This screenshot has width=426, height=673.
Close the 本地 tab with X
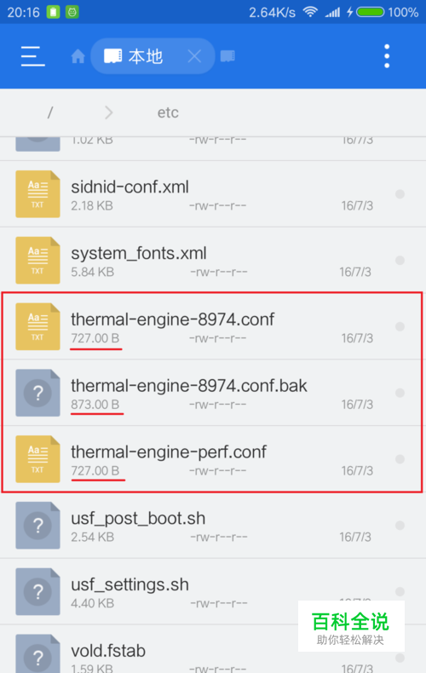(x=194, y=56)
